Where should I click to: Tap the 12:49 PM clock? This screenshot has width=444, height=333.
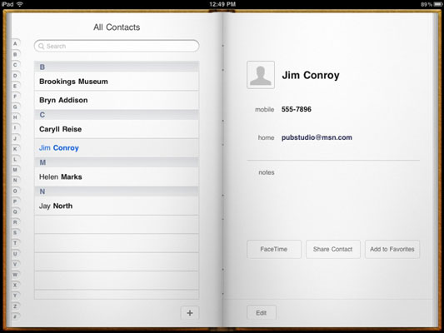pos(222,4)
